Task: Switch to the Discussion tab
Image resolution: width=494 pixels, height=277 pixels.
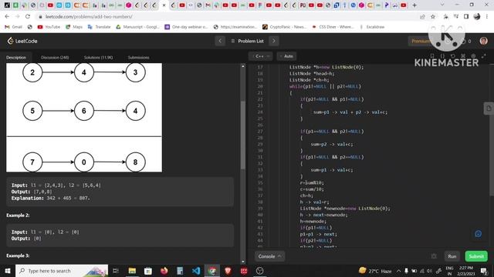Action: pos(55,58)
